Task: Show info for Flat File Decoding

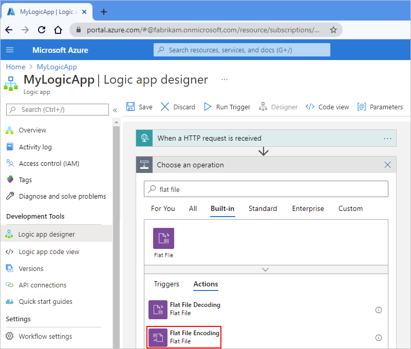Action: click(379, 309)
